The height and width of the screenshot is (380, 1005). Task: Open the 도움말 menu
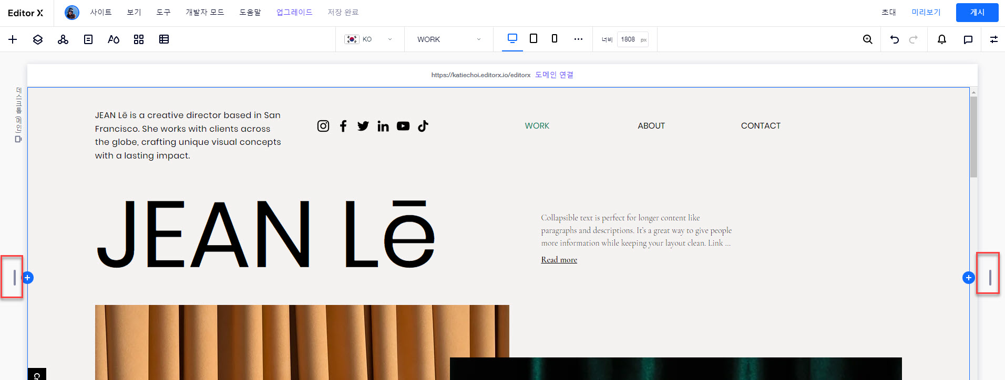[250, 12]
